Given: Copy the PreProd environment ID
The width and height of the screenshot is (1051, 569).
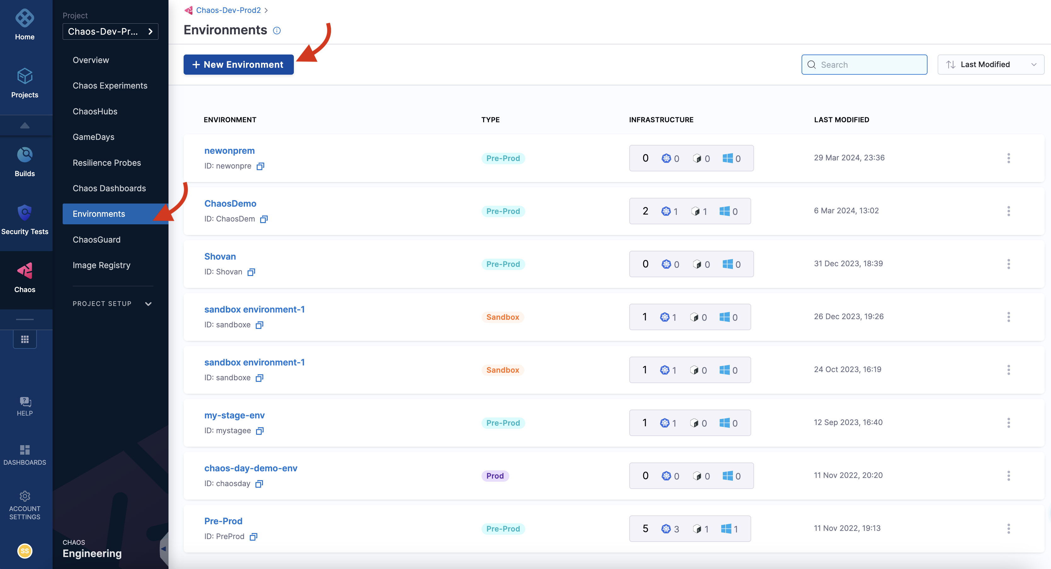Looking at the screenshot, I should tap(253, 537).
